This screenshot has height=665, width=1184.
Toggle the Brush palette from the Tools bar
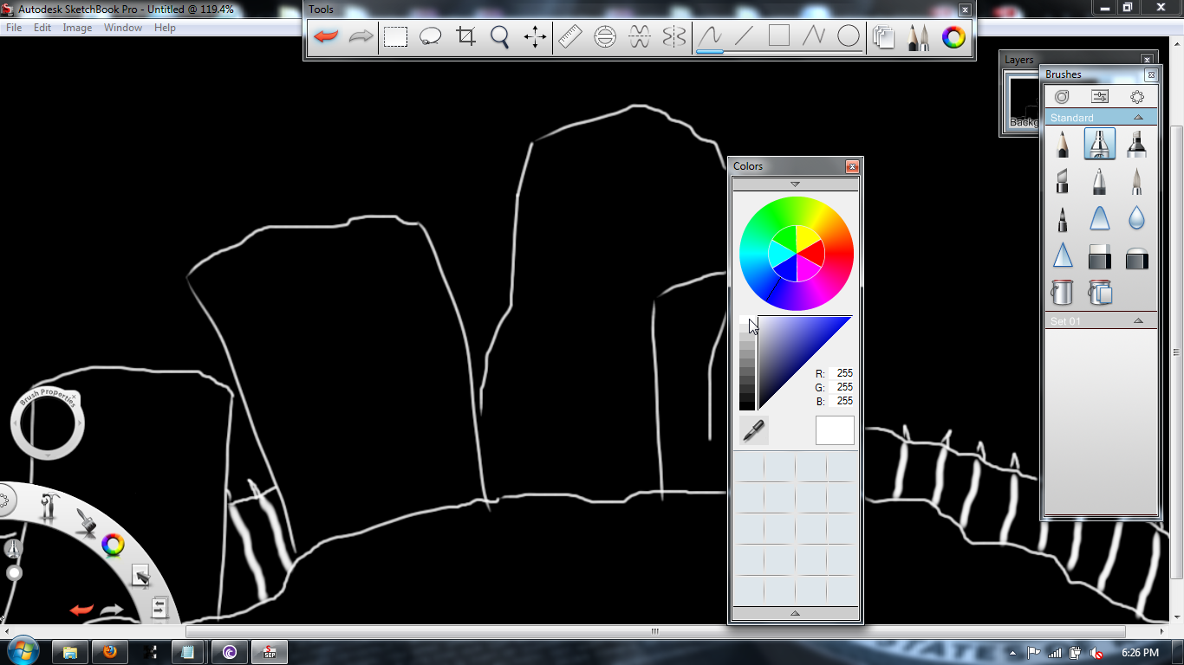click(x=919, y=36)
